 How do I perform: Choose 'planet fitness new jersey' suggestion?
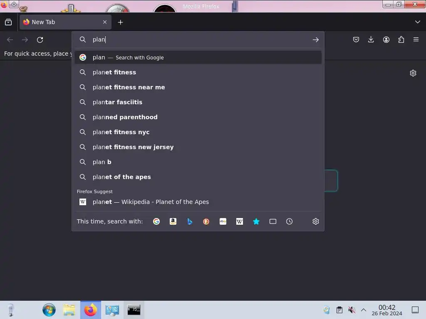198,147
